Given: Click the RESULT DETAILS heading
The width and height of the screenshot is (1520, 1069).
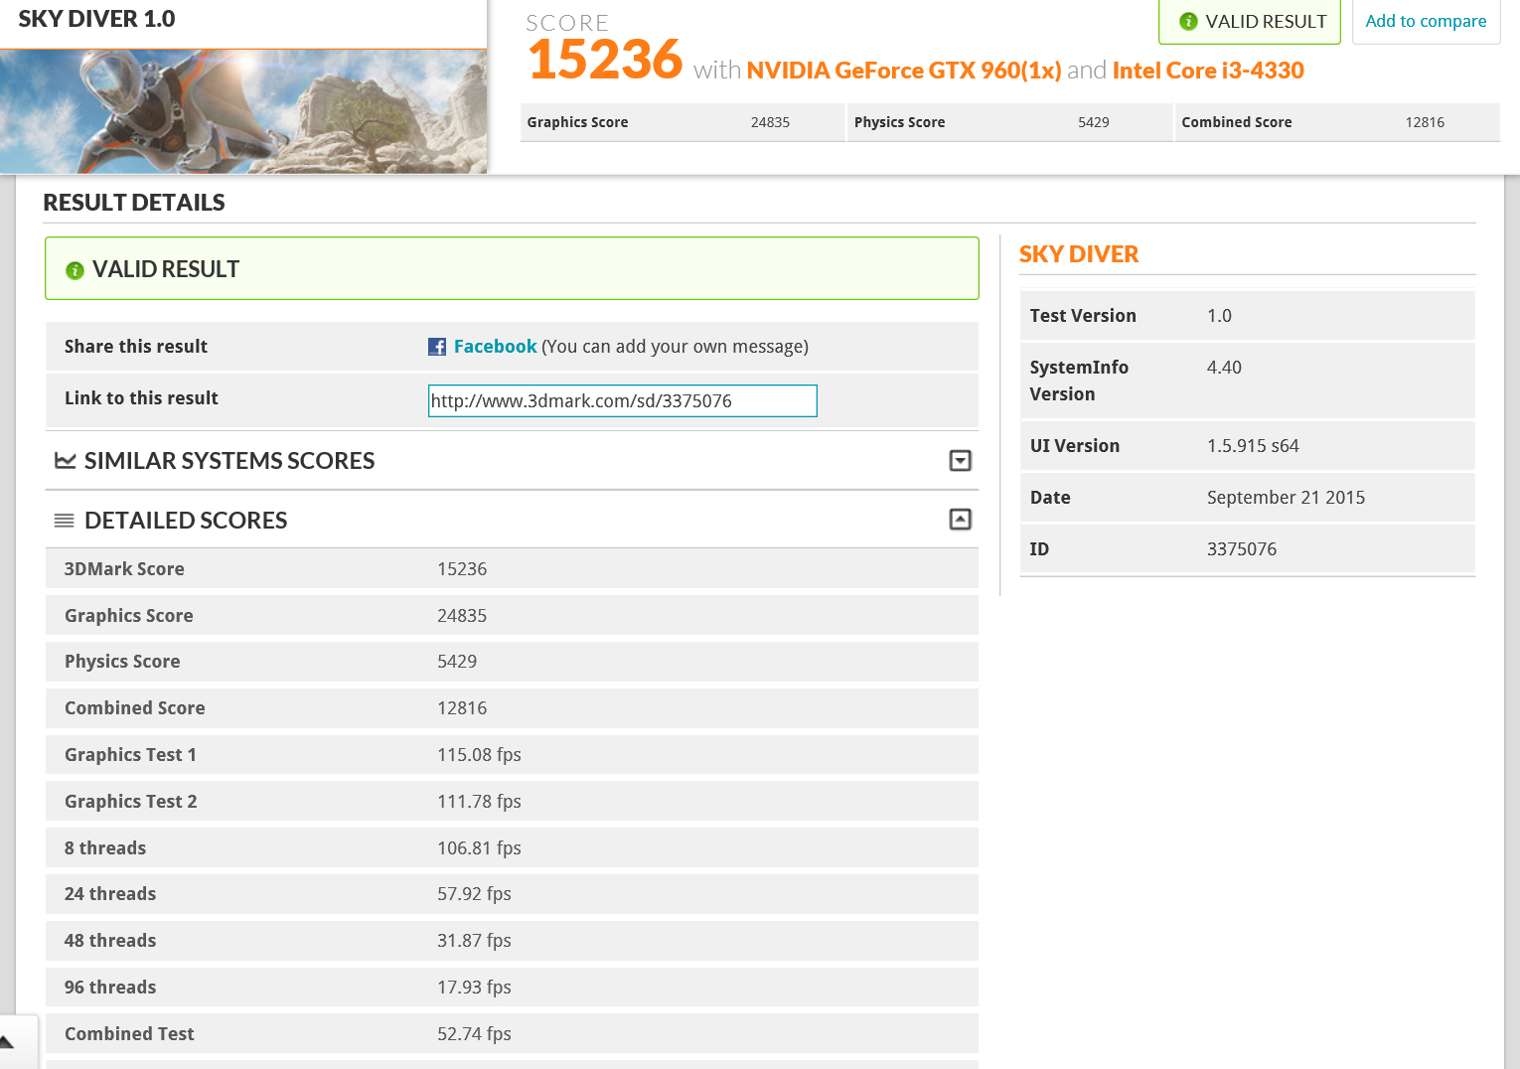Looking at the screenshot, I should [x=134, y=203].
